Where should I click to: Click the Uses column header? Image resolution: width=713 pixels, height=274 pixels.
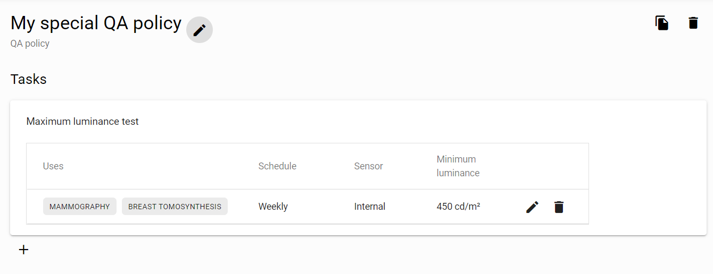click(53, 166)
